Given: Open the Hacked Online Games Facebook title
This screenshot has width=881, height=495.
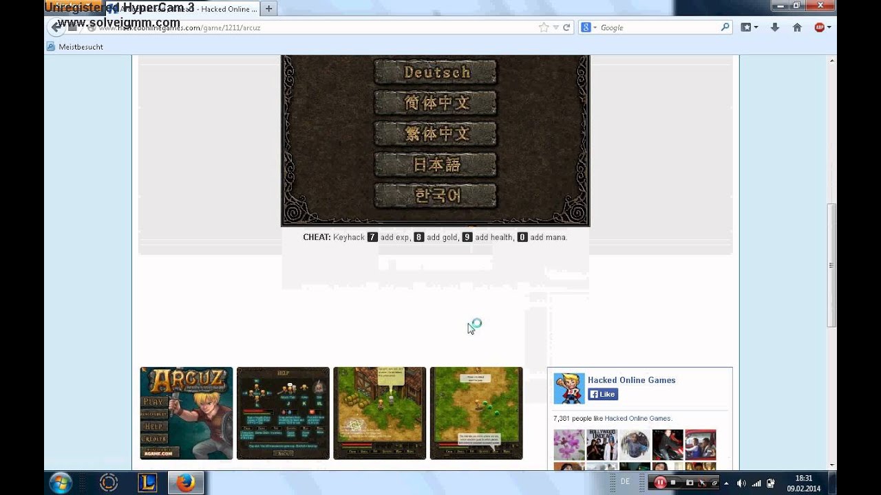Looking at the screenshot, I should point(632,380).
